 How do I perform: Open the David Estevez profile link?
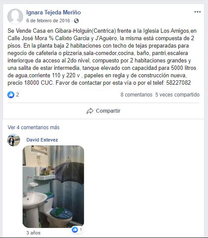point(42,140)
